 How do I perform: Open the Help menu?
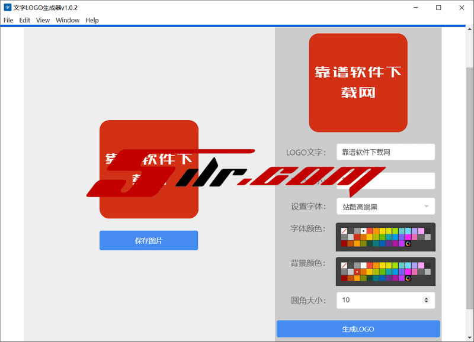coord(92,20)
